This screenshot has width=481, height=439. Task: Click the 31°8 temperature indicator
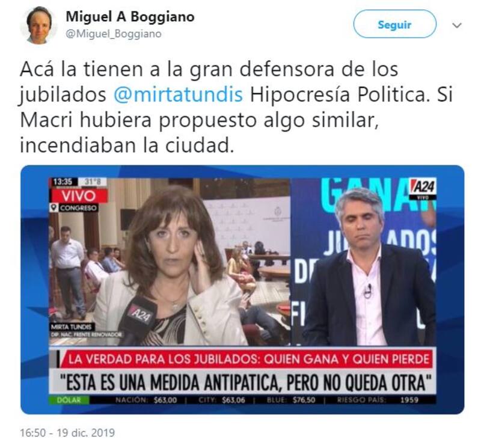[x=93, y=182]
